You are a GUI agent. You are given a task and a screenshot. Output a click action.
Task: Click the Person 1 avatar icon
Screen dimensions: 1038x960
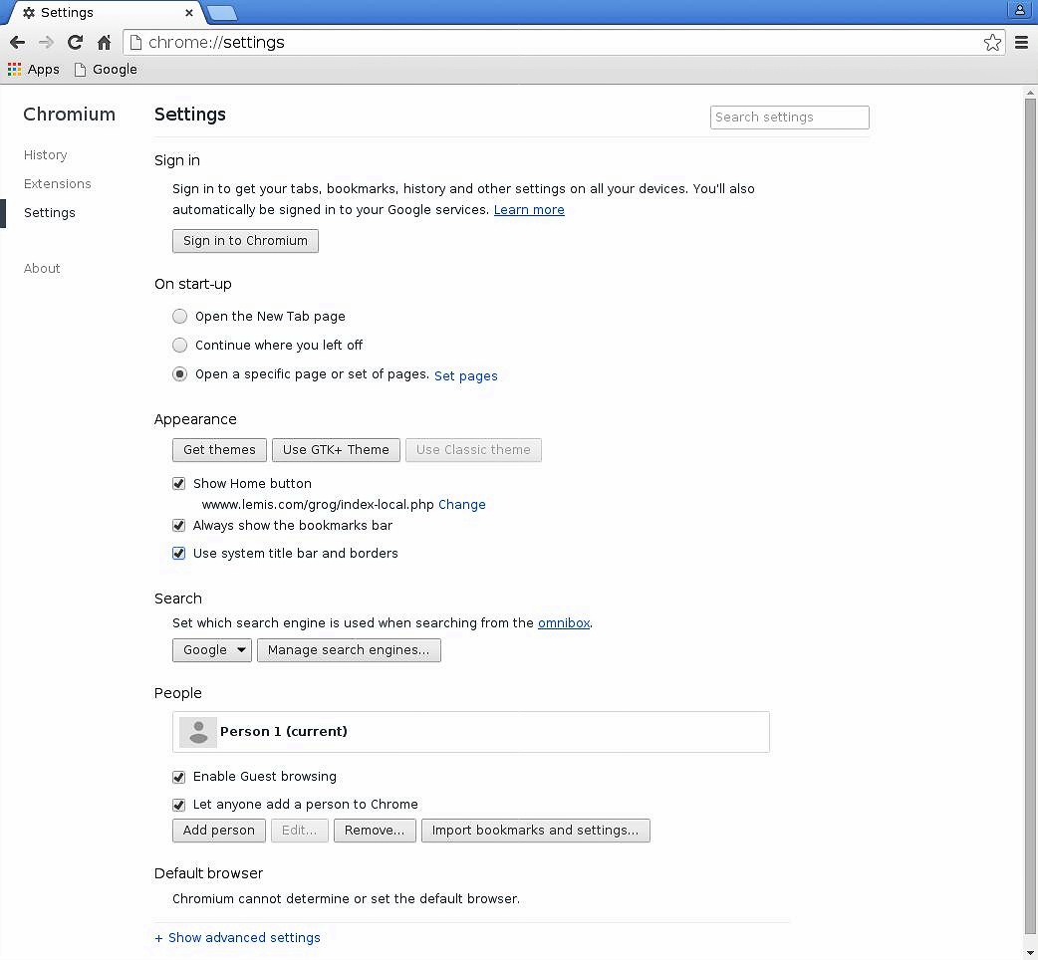198,732
